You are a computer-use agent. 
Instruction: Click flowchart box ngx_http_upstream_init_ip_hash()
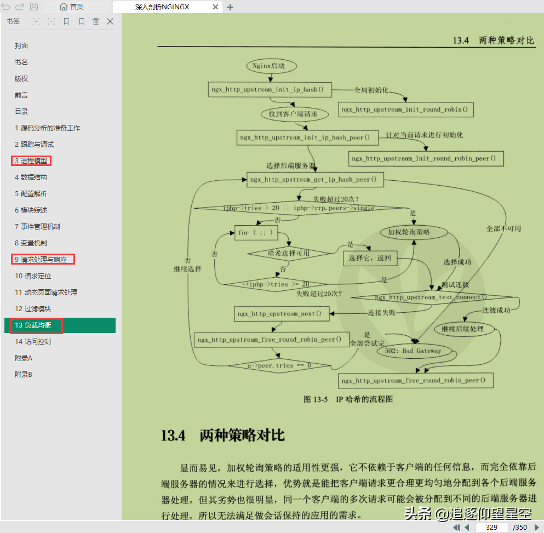click(270, 89)
